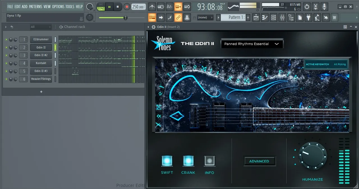This screenshot has height=189, width=359.
Task: Toggle wait for input icon
Action: click(x=161, y=6)
